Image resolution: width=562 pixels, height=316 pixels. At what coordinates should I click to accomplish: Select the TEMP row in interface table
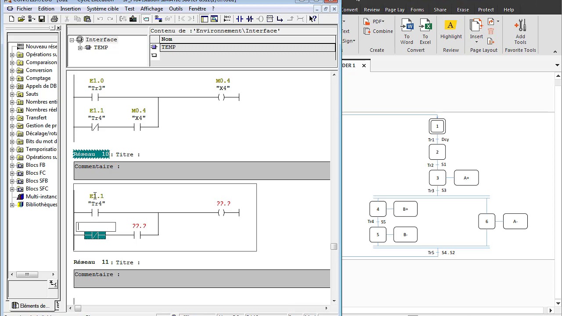pyautogui.click(x=248, y=47)
